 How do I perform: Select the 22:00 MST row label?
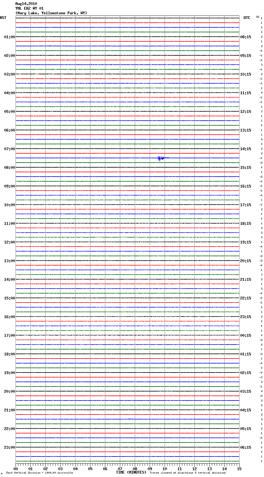tap(9, 429)
